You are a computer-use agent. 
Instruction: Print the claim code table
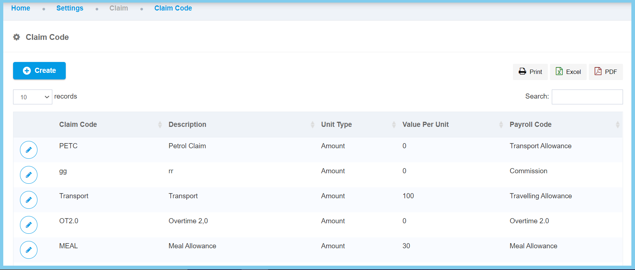coord(530,72)
